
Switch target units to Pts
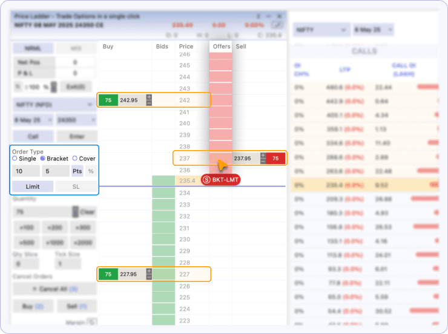point(77,171)
